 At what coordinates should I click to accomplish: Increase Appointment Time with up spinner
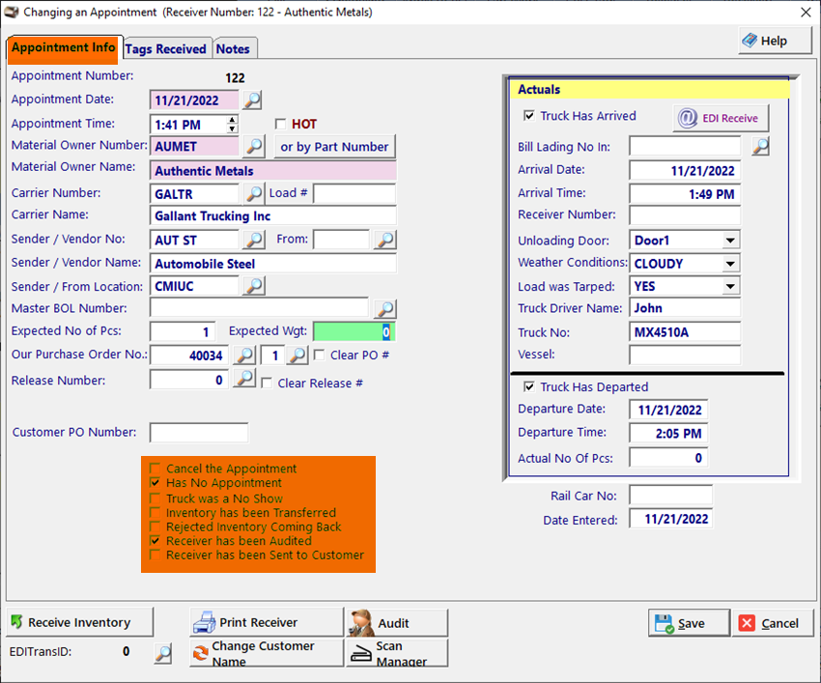pos(232,120)
